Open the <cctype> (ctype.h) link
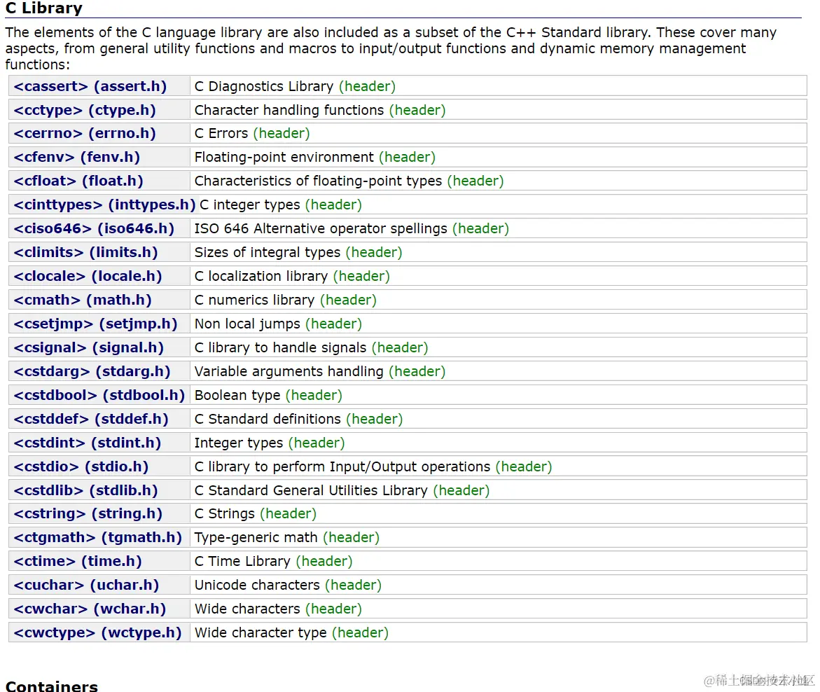 pos(85,111)
